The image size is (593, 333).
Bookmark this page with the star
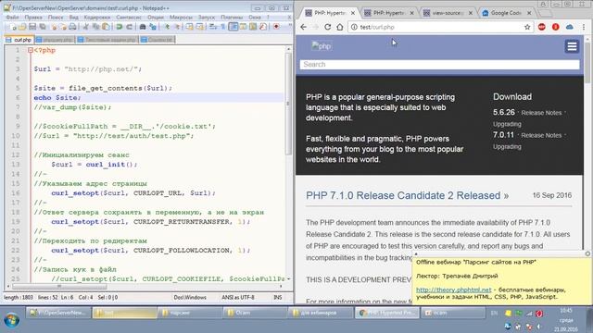point(527,27)
